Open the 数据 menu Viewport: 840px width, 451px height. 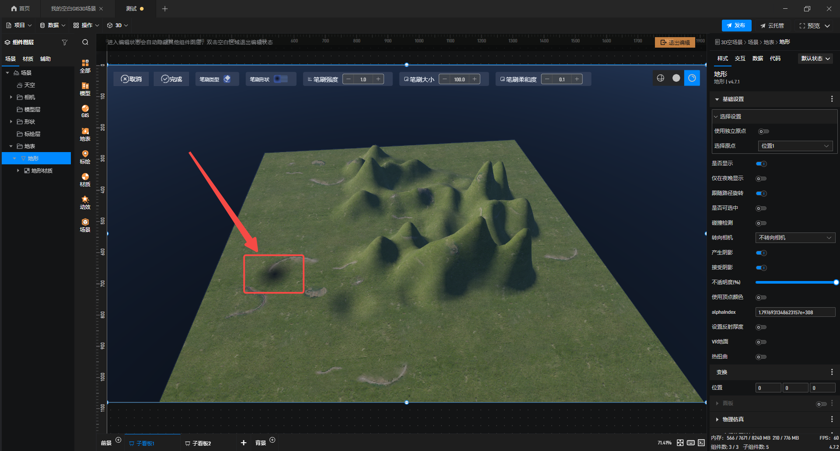pos(52,25)
